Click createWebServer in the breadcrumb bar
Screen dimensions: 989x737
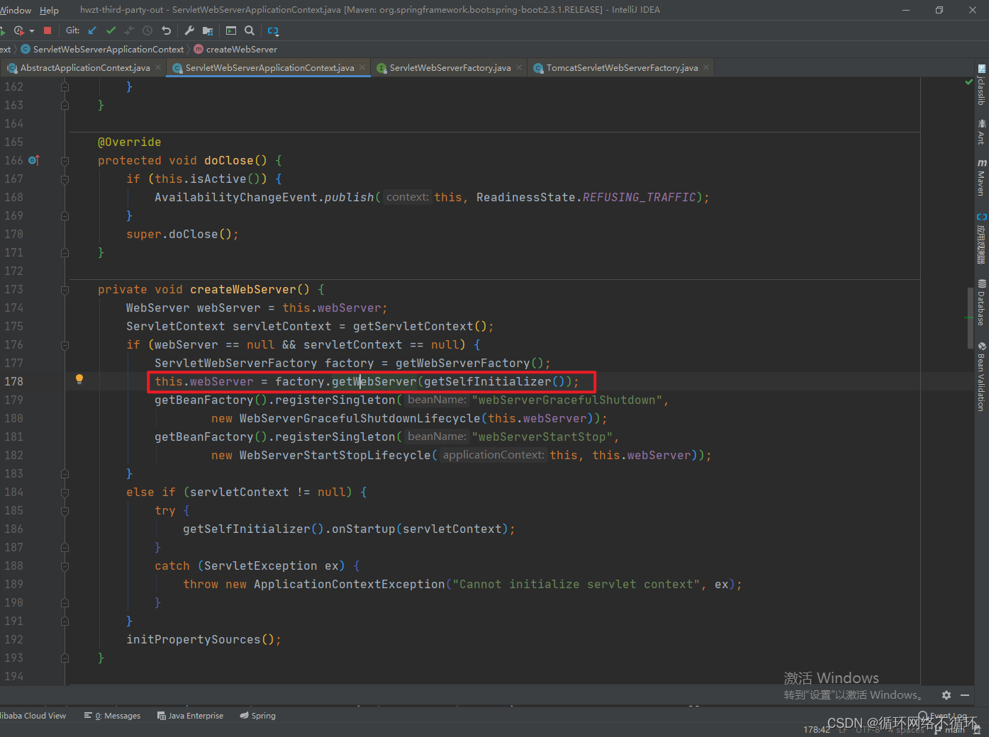pyautogui.click(x=240, y=49)
